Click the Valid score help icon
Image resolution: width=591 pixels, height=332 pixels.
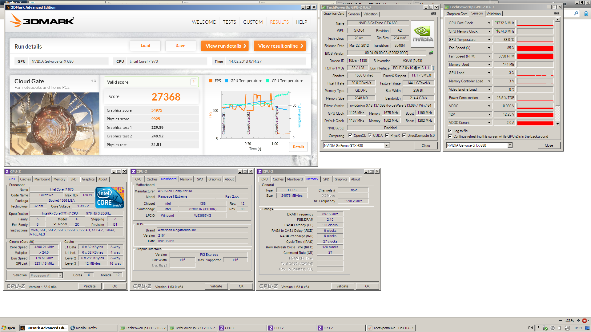[193, 82]
